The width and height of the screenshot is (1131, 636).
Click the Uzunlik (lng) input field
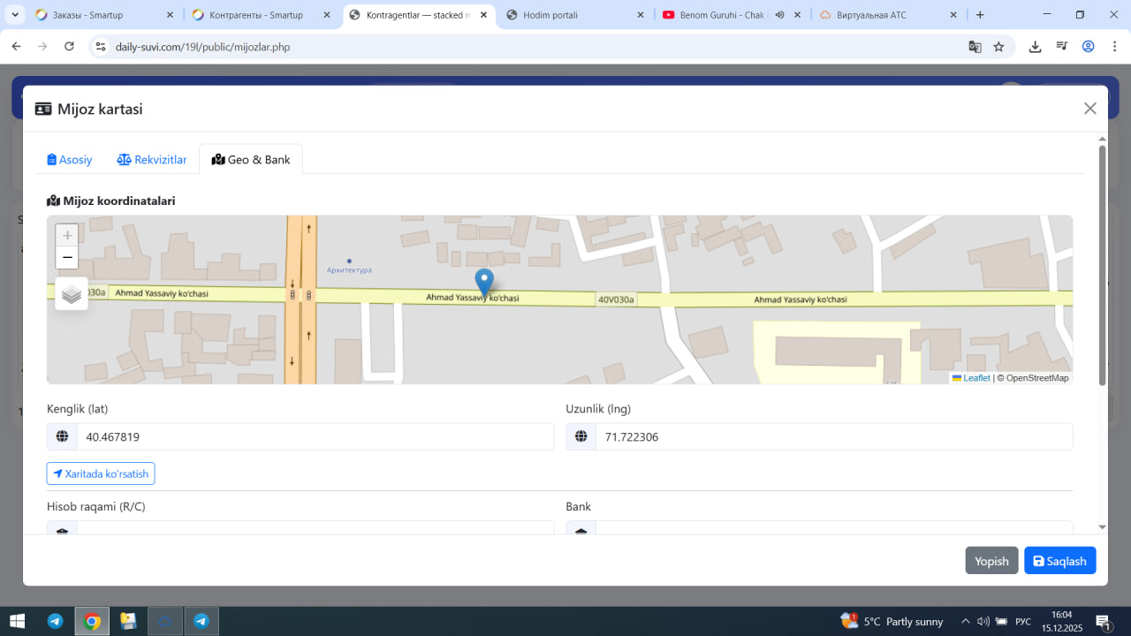point(834,436)
